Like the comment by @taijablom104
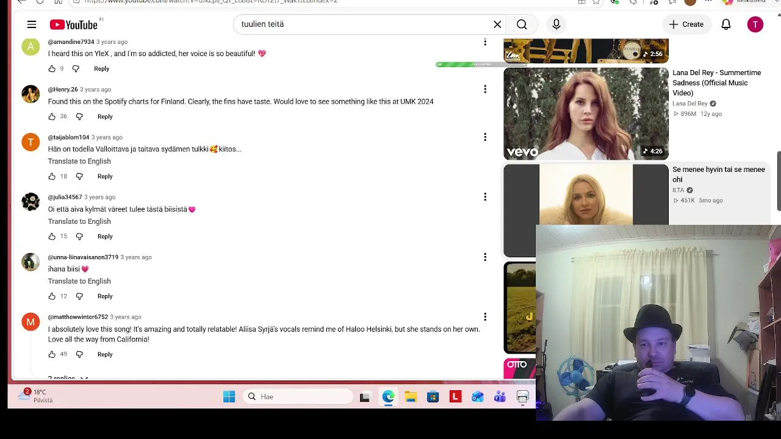 (52, 176)
